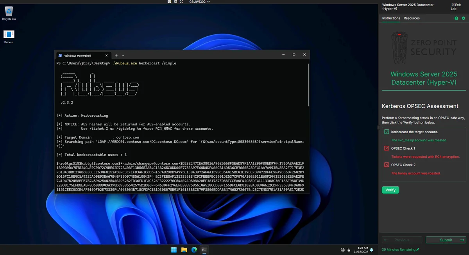Viewport: 469px width, 255px height.
Task: Switch to the Resources tab
Action: [x=412, y=18]
